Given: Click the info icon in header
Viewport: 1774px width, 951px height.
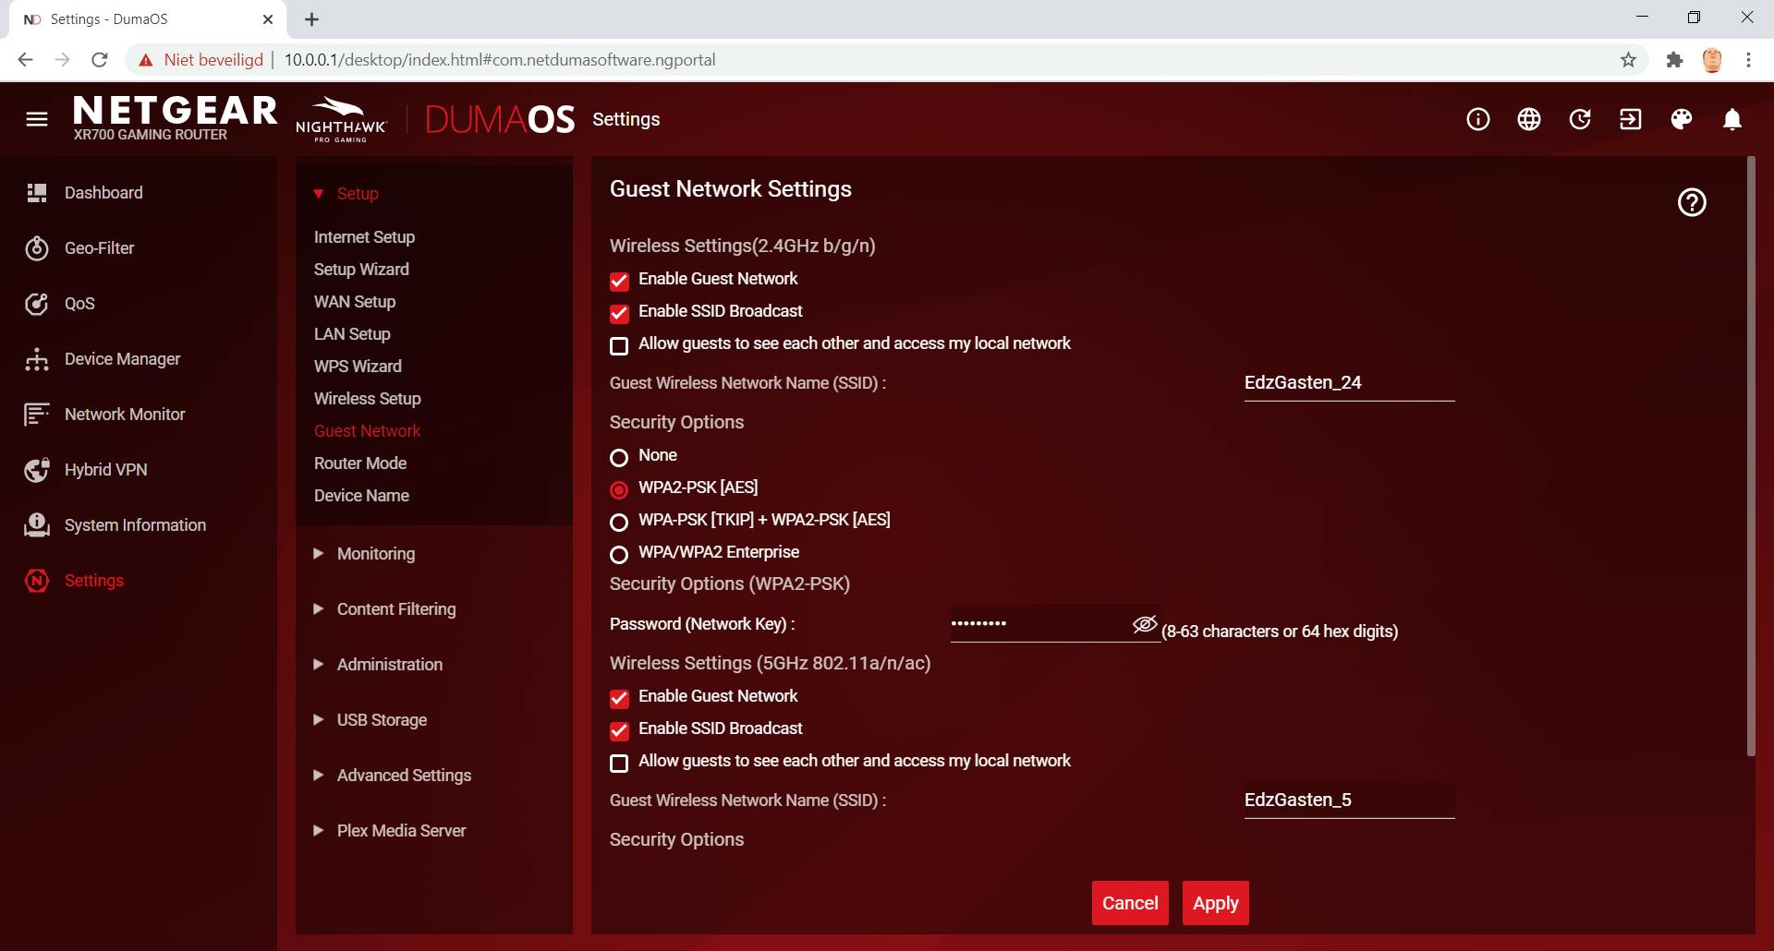Looking at the screenshot, I should tap(1478, 119).
